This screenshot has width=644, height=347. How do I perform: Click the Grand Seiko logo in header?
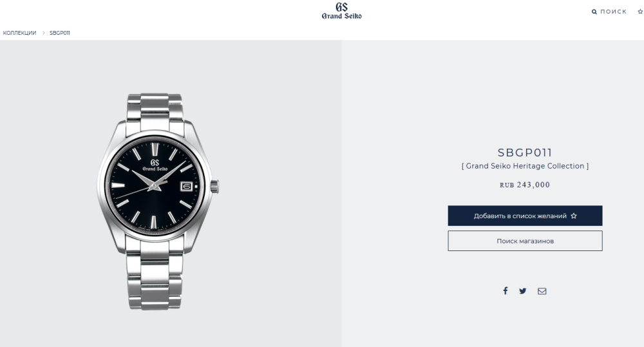tap(342, 11)
